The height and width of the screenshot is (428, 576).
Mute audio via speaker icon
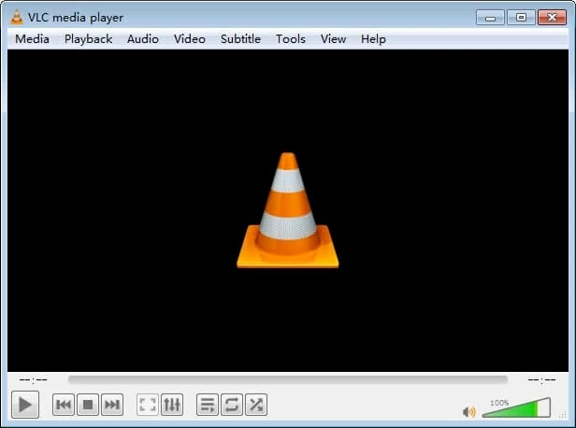(x=469, y=411)
